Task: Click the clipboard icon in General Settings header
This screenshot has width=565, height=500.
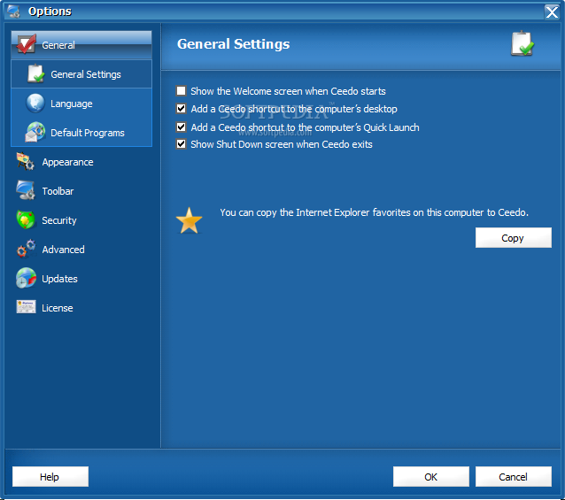Action: point(522,44)
